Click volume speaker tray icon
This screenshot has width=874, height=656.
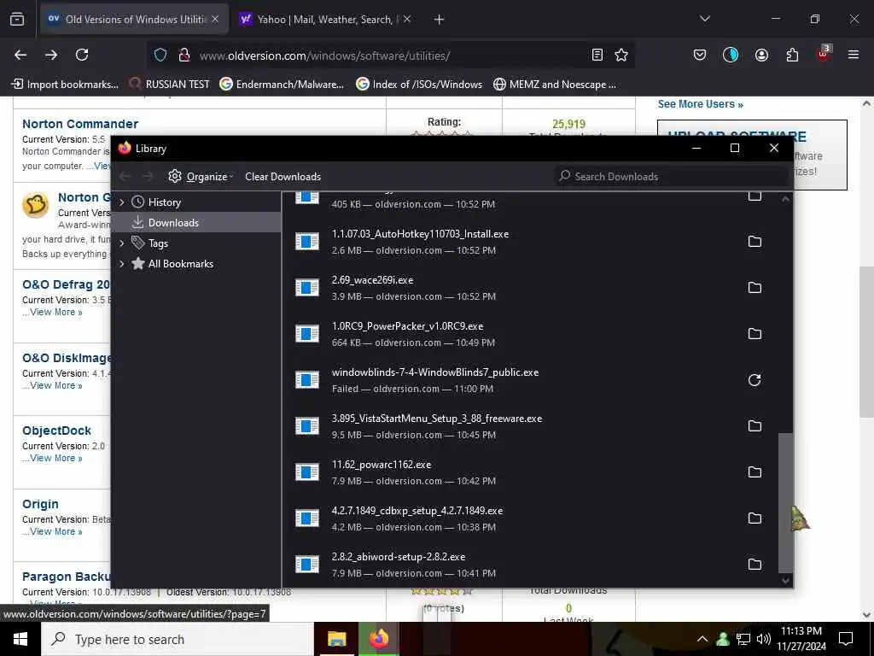coord(764,639)
